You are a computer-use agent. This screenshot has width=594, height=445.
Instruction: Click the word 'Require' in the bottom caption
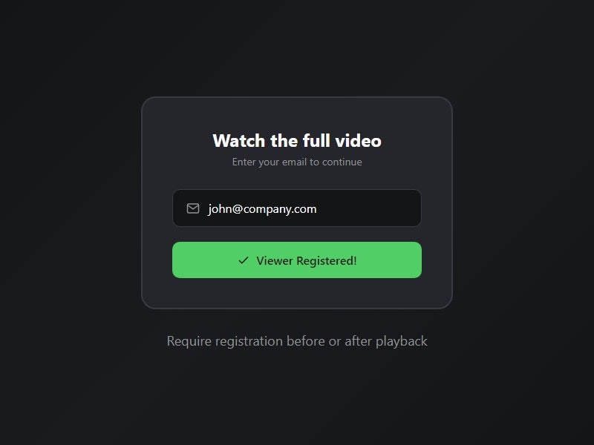[189, 341]
